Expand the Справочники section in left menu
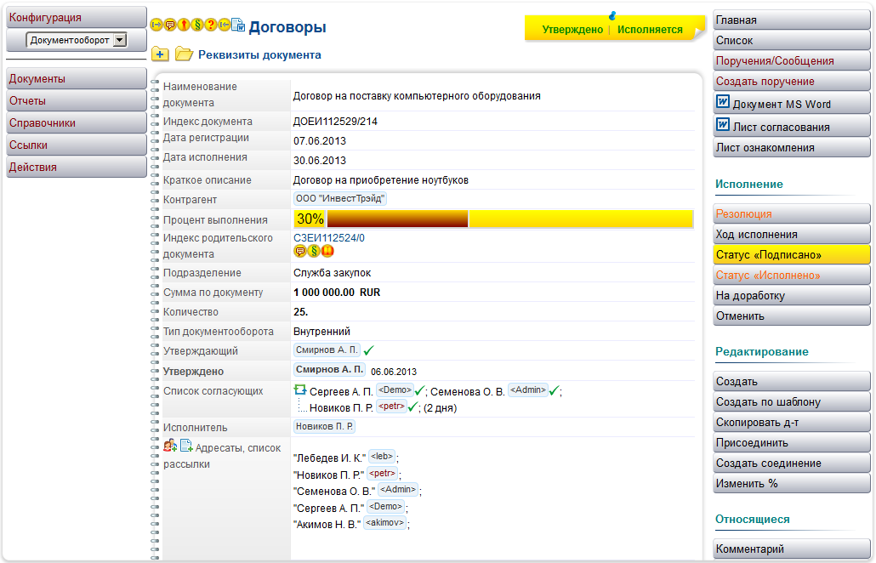The height and width of the screenshot is (563, 876). [77, 123]
